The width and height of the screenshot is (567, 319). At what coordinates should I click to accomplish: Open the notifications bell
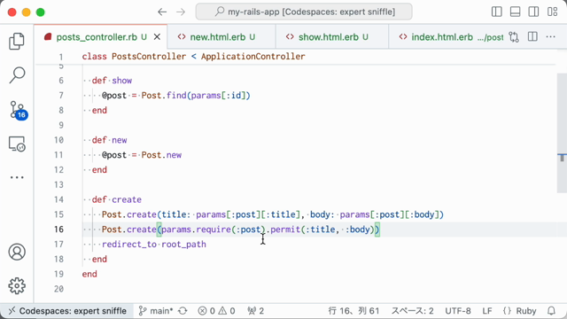click(551, 311)
